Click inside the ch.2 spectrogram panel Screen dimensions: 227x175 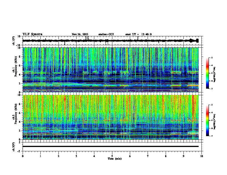tap(111, 117)
